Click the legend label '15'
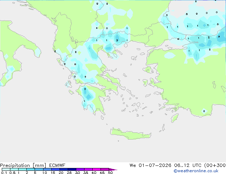The image size is (226, 174). [53, 173]
